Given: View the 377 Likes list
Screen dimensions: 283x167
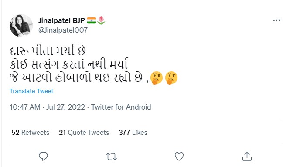Looking at the screenshot, I should 133,133.
